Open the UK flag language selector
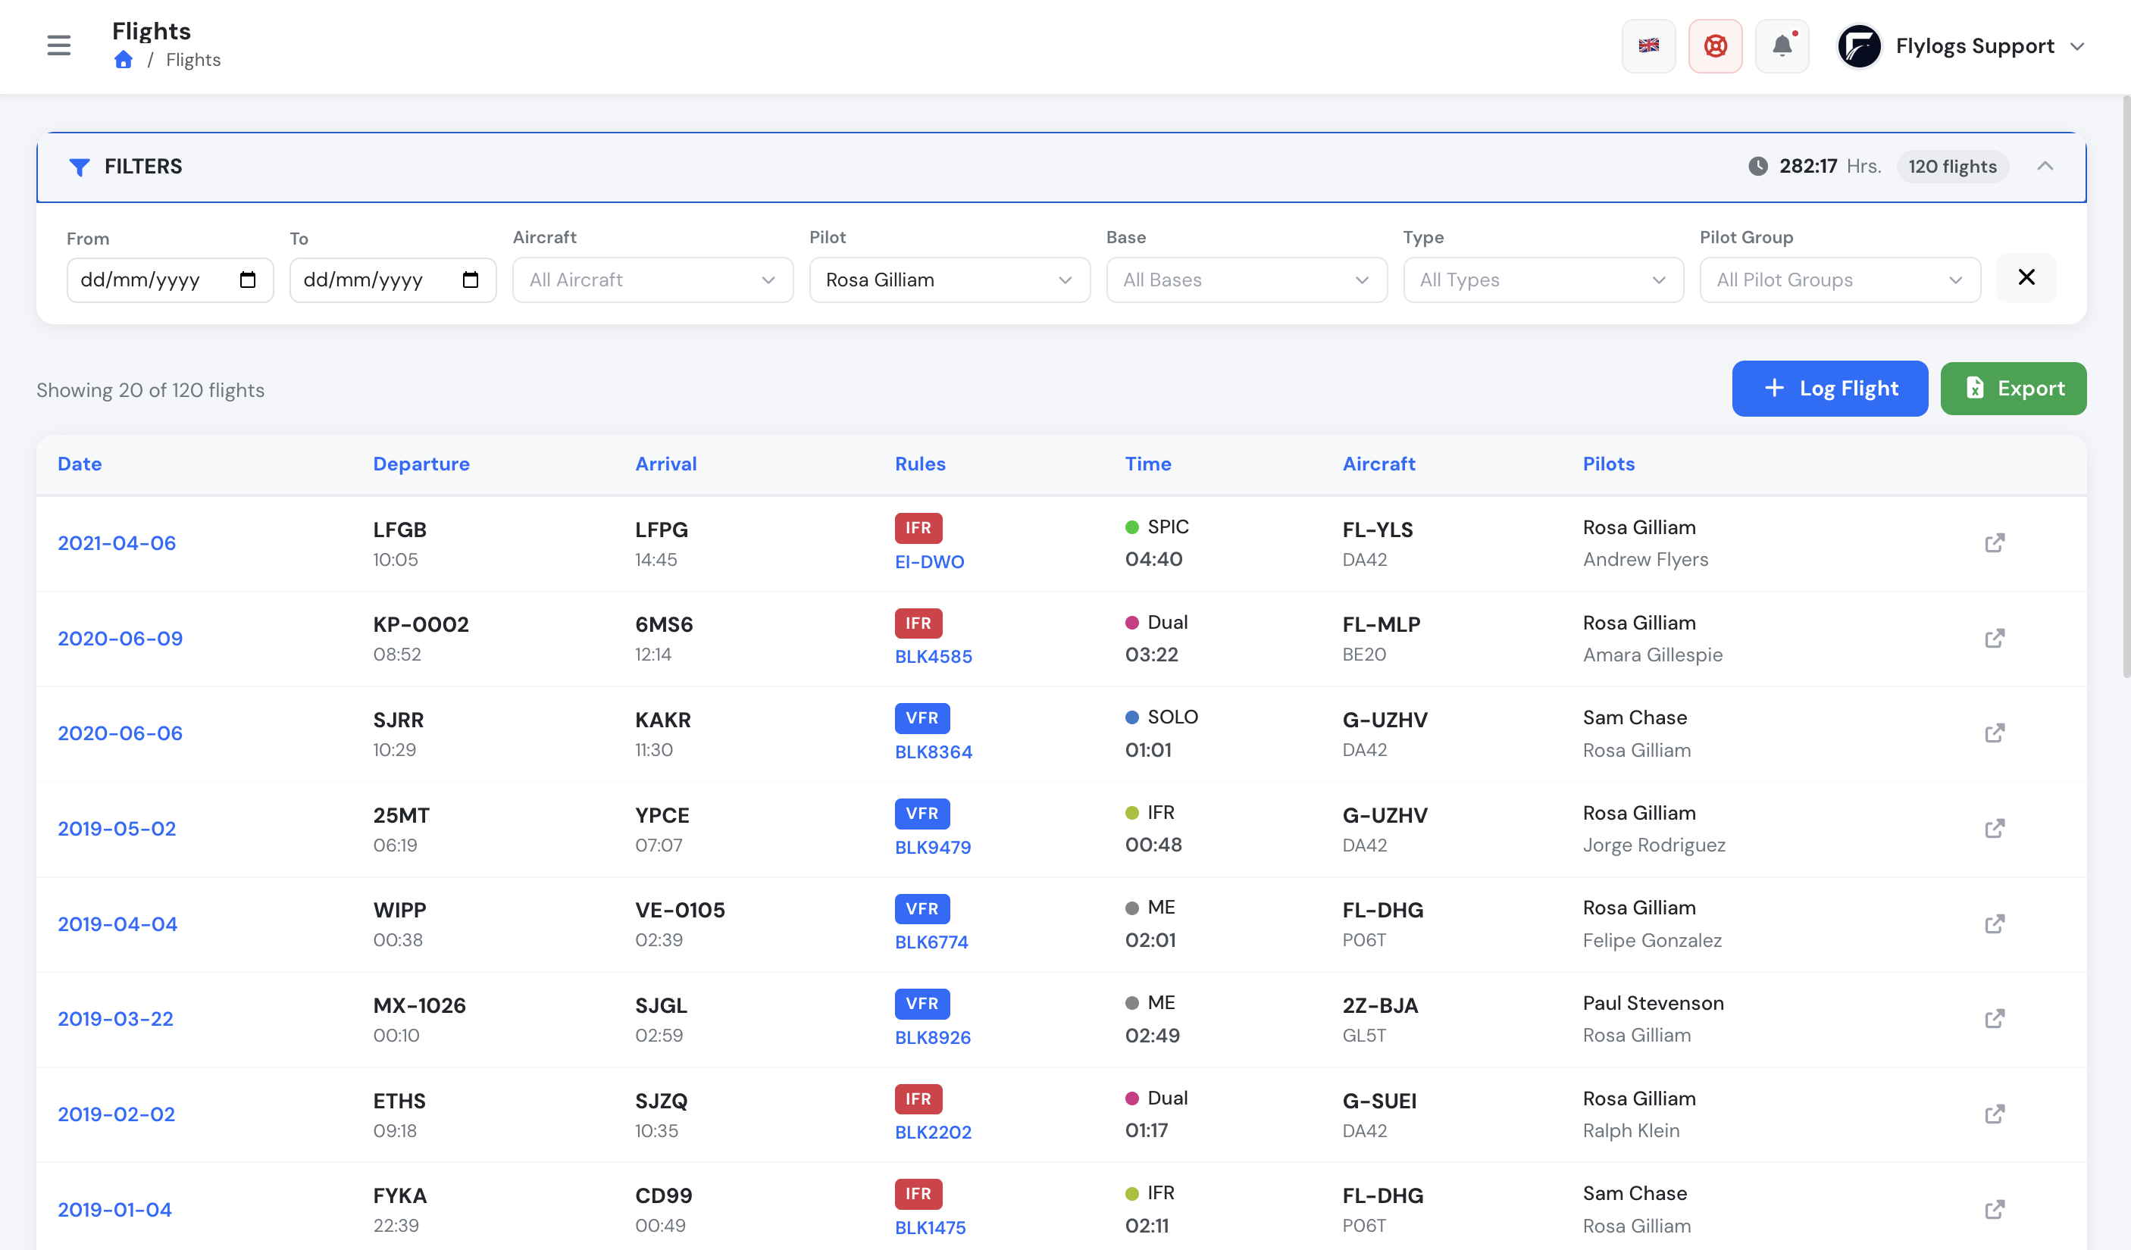 click(x=1648, y=45)
